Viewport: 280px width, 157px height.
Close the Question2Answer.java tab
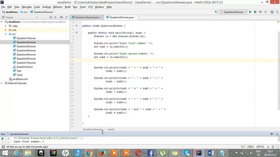[136, 17]
